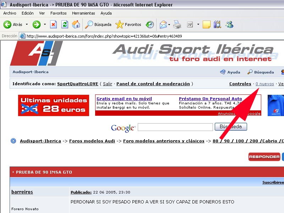Click the Ultimas unidades 28 euros banner
284x213 pixels.
(54, 105)
